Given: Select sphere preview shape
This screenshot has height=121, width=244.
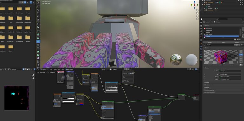Looking at the screenshot, I should pyautogui.click(x=241, y=53).
